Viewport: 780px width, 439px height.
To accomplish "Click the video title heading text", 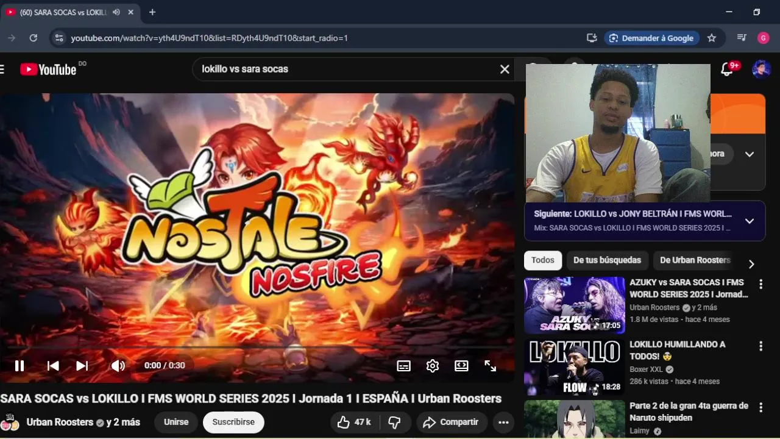I will point(250,398).
